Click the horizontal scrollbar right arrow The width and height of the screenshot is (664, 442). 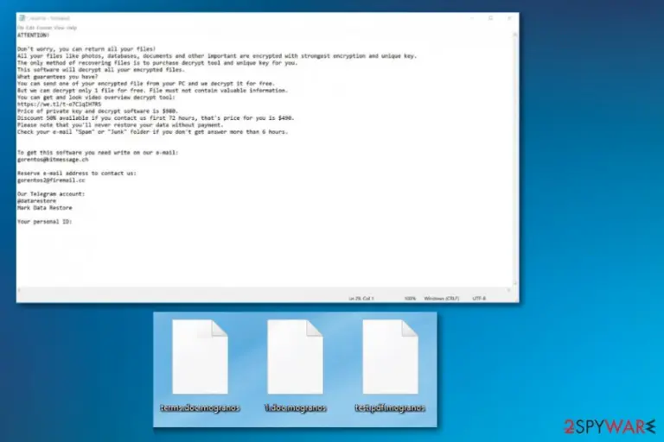(508, 290)
